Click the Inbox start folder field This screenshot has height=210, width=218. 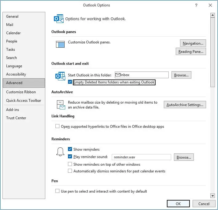click(142, 75)
